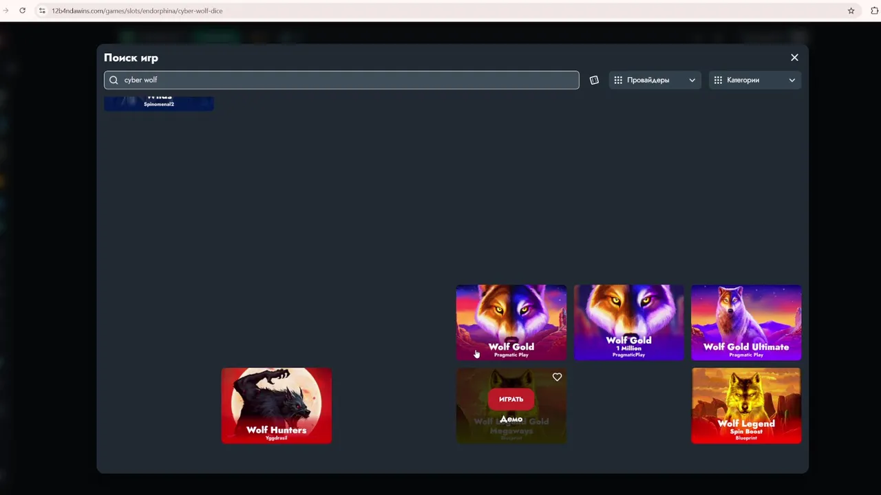This screenshot has height=495, width=881.
Task: Focus the search field containing 'cyber wolf'
Action: [341, 80]
